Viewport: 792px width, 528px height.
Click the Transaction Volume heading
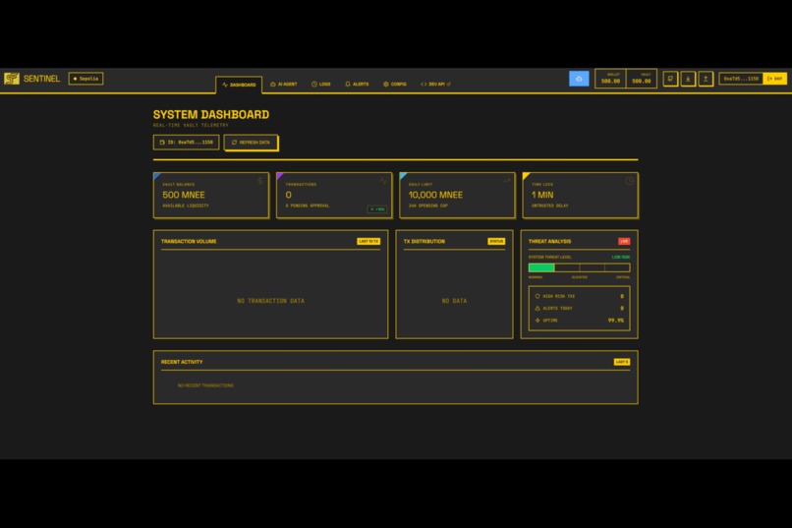click(189, 242)
